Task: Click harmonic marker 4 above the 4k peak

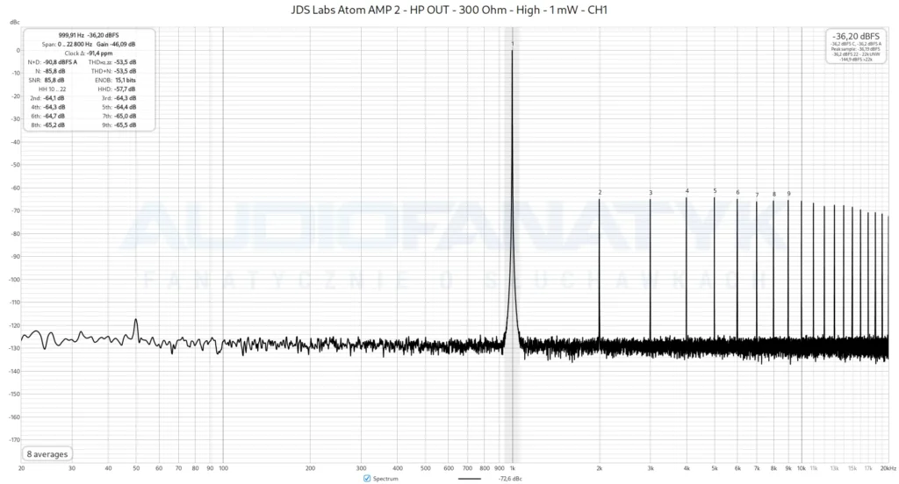Action: pyautogui.click(x=687, y=191)
